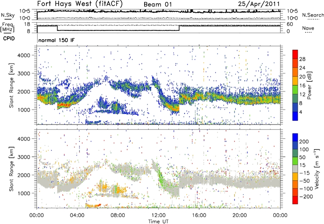The width and height of the screenshot is (324, 224).
Task: Select the "16:00" time tick label
Action: click(x=199, y=216)
